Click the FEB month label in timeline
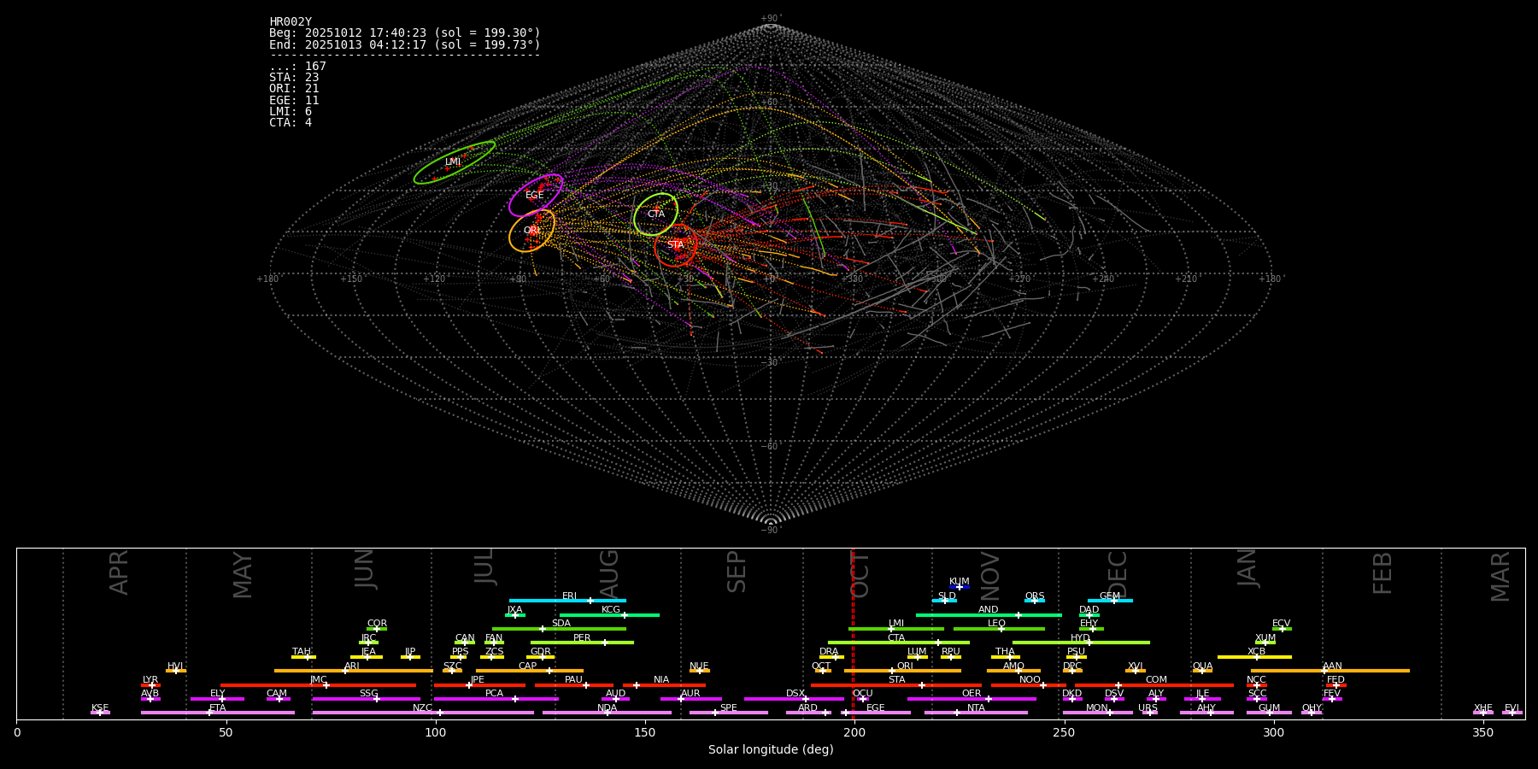 [x=1382, y=572]
